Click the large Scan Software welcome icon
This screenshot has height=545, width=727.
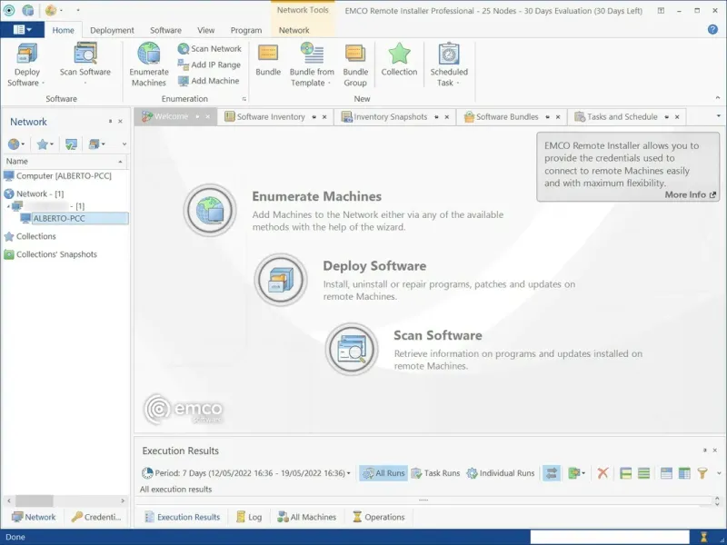pyautogui.click(x=352, y=350)
